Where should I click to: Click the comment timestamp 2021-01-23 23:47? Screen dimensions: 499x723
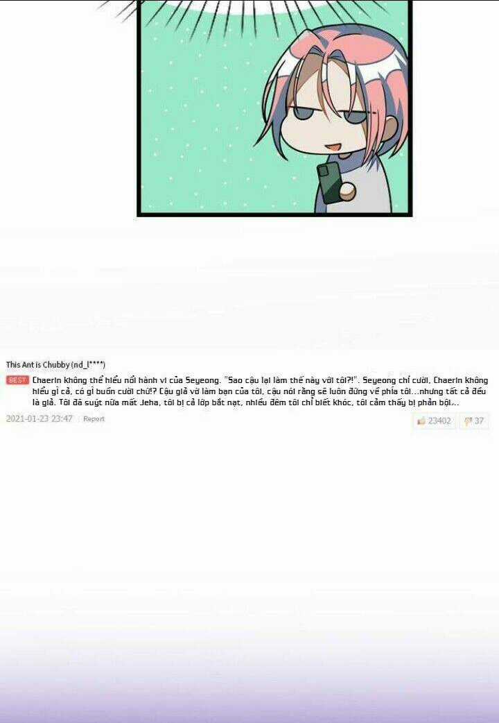coord(40,418)
